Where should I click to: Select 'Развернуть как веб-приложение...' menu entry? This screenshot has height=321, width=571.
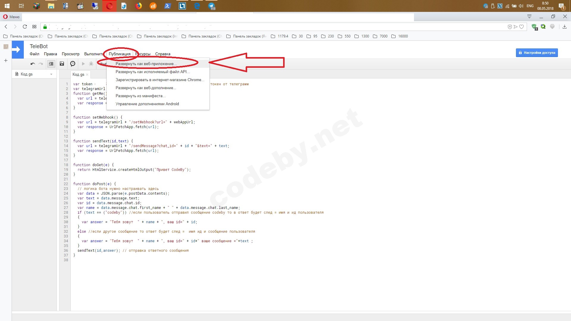tap(146, 64)
